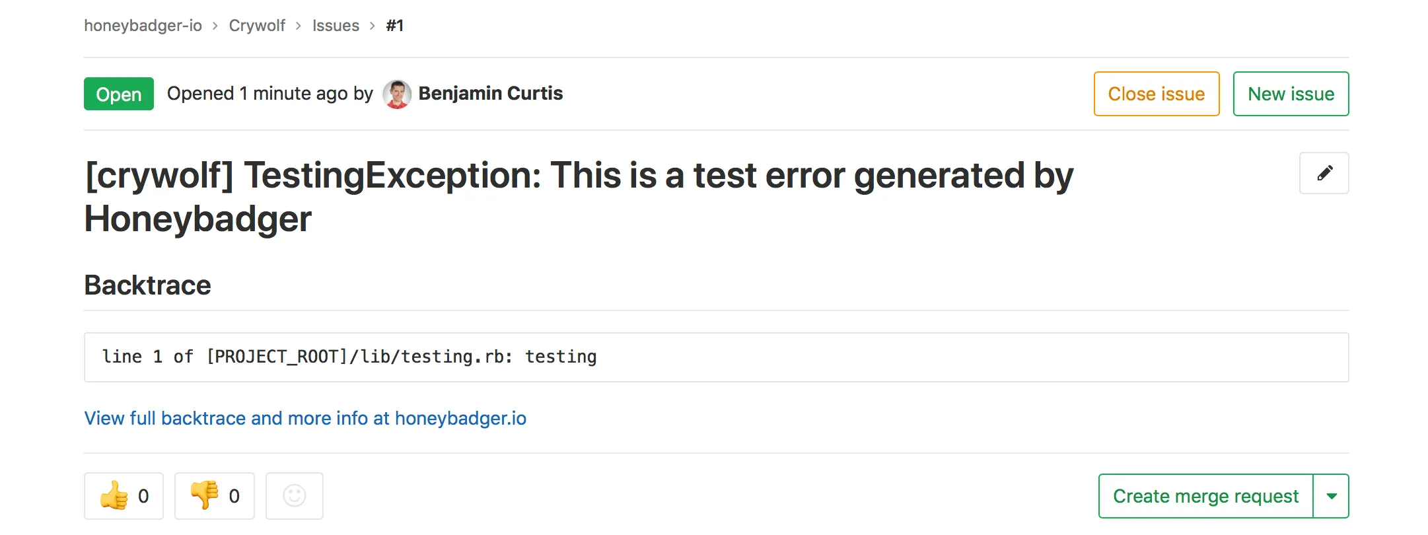Toggle thumbs up on the issue
Image resolution: width=1428 pixels, height=535 pixels.
[x=123, y=495]
